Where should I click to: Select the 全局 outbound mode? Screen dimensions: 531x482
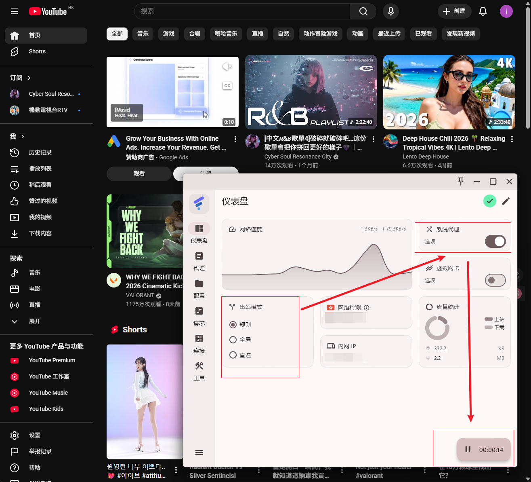coord(233,340)
